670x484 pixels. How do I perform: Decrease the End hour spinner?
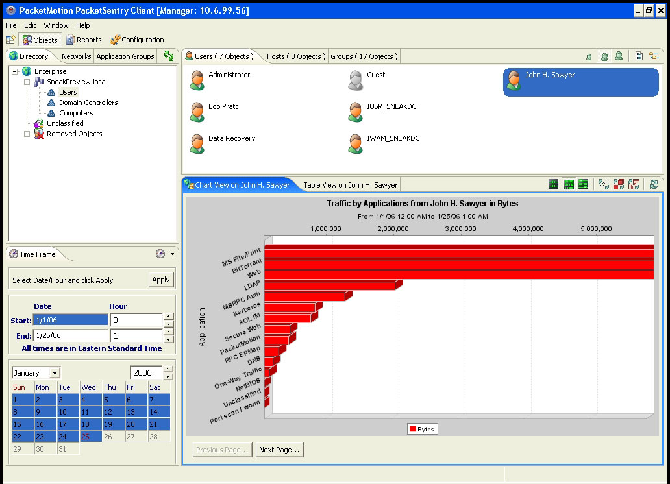click(x=169, y=339)
